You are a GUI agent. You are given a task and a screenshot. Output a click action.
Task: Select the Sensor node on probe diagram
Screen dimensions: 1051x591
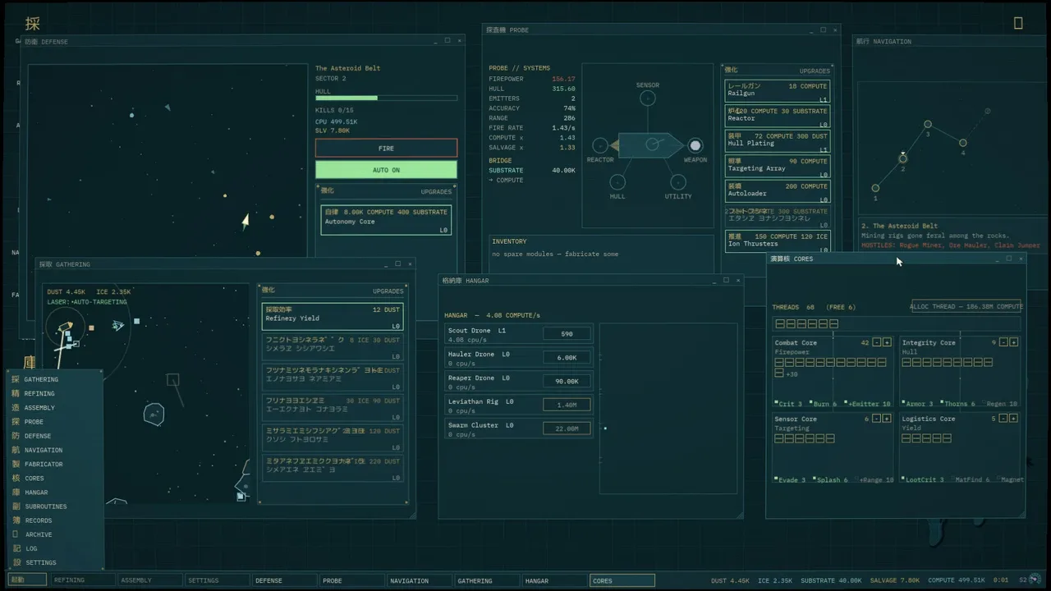click(648, 98)
